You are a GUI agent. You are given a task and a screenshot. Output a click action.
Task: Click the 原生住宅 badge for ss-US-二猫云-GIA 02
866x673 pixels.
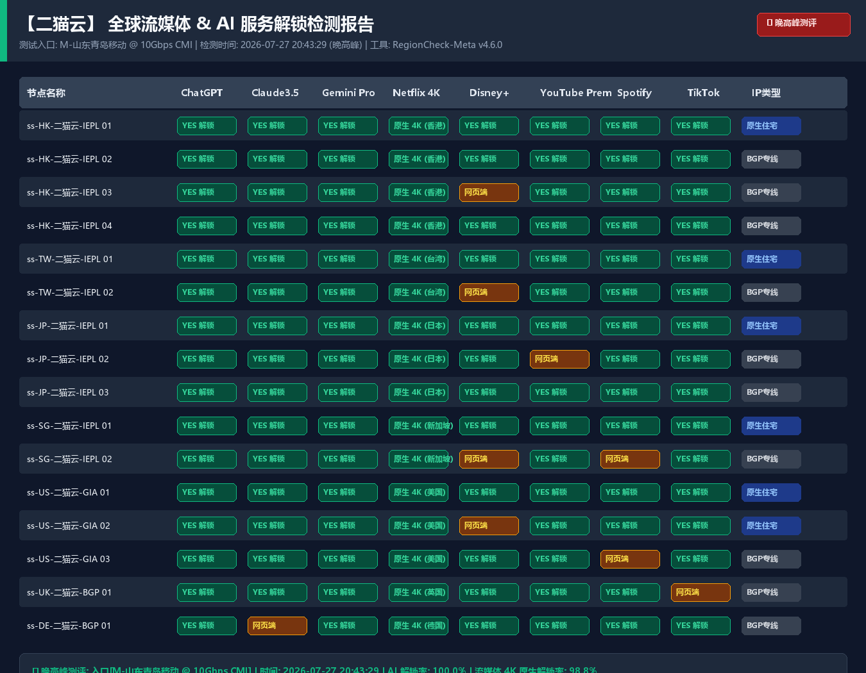(x=771, y=526)
